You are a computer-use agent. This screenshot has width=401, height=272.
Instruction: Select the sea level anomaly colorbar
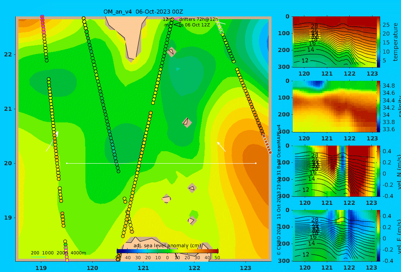point(168,251)
